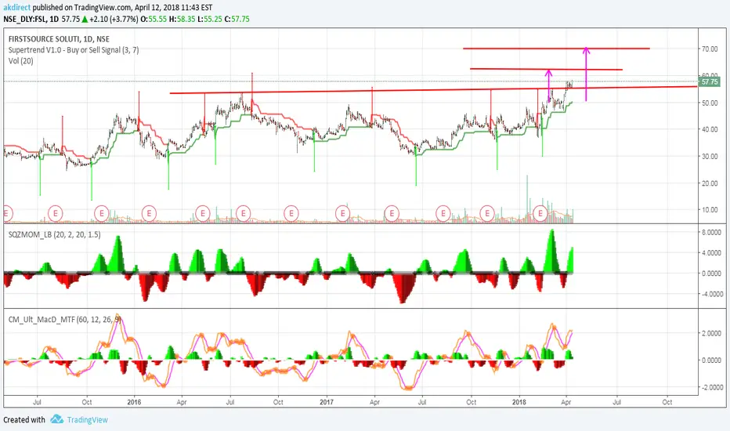Click the FIRSTSOURCE SOLUTI, 1D, NSE title
The image size is (730, 431).
(59, 39)
